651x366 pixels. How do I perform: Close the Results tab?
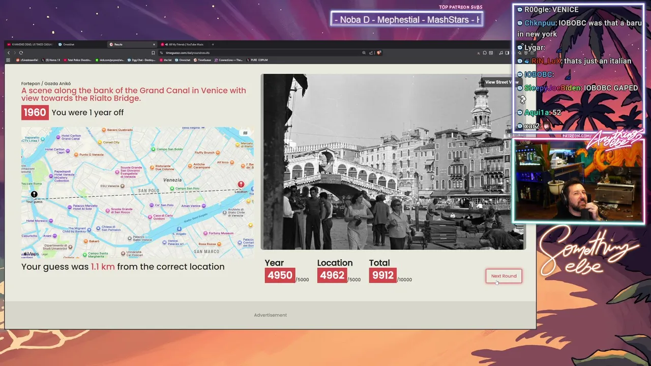click(154, 44)
